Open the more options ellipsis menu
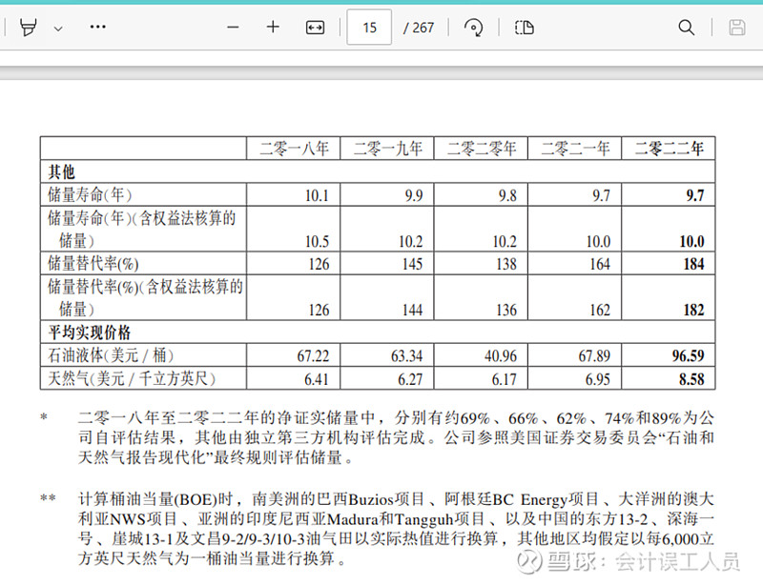Viewport: 763px width, 585px height. tap(98, 27)
